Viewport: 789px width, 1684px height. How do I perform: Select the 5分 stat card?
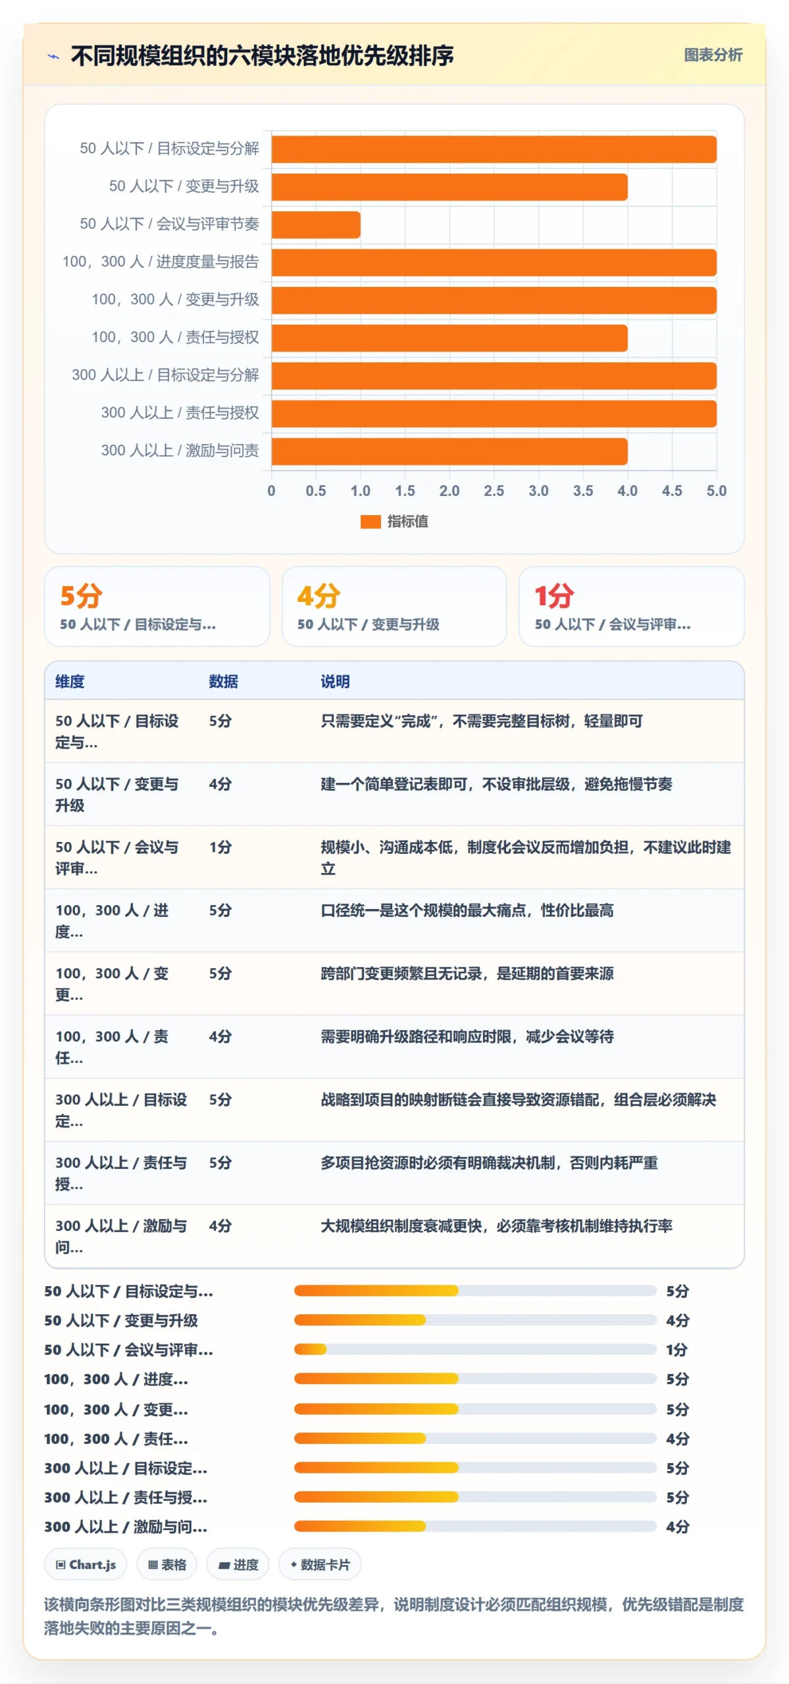(x=157, y=607)
